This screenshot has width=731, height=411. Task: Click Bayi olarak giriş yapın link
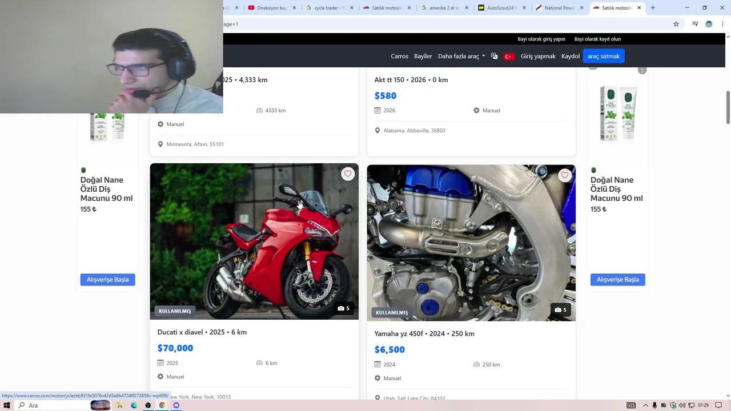[541, 39]
